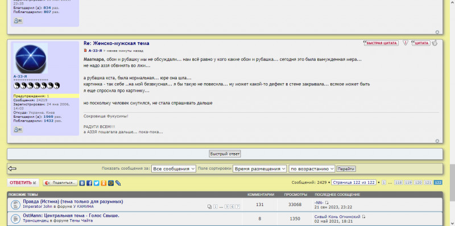Share the topic via Odnoklassniki icon
The image size is (455, 226).
(104, 183)
